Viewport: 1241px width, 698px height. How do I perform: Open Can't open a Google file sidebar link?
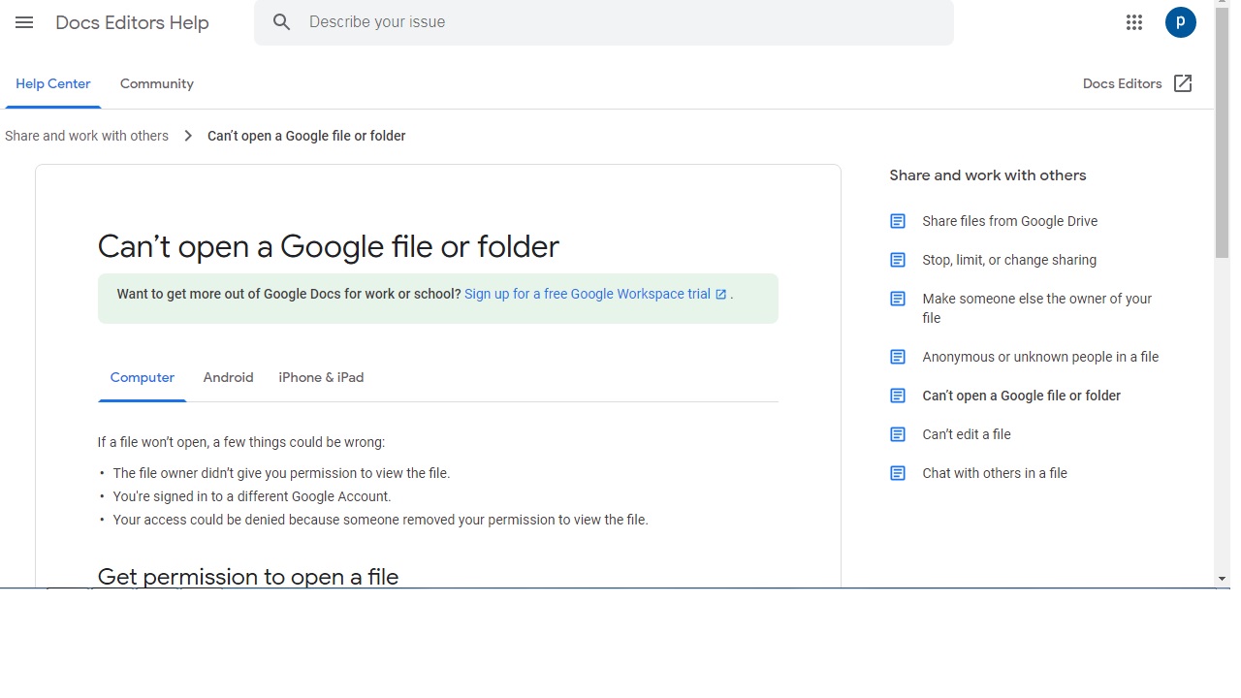coord(1021,396)
